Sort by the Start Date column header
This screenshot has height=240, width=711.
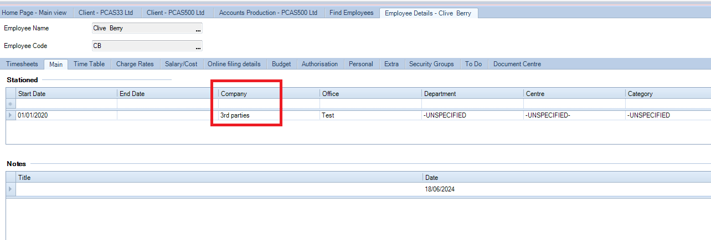pos(66,94)
